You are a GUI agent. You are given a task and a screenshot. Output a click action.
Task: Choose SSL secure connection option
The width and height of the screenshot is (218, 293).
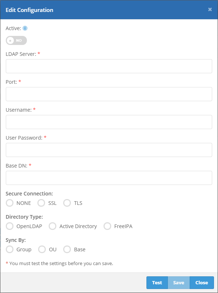[x=42, y=203]
